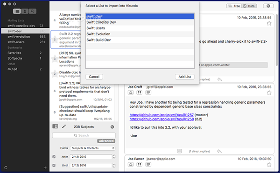Click the Add List button

click(x=185, y=77)
